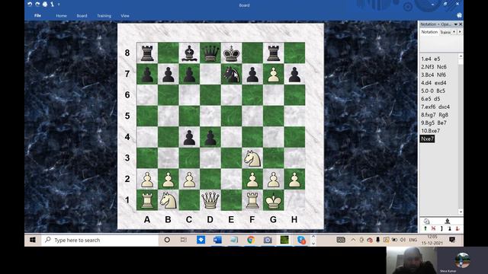Click the Undo arrow in the title bar
488x274 pixels.
30,5
